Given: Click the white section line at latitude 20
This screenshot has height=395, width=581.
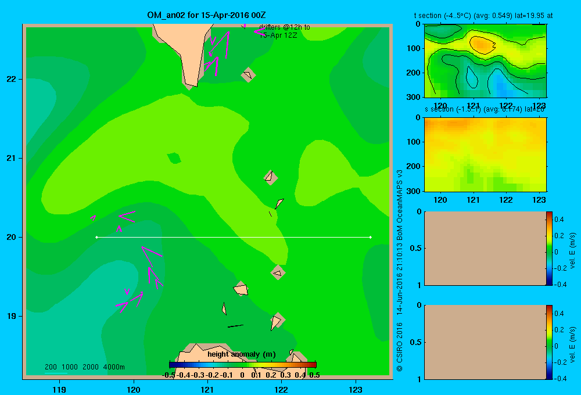Looking at the screenshot, I should pyautogui.click(x=234, y=237).
